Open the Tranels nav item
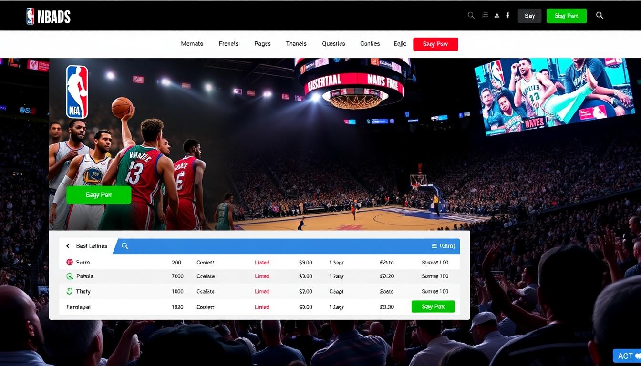The image size is (641, 366). pyautogui.click(x=296, y=43)
